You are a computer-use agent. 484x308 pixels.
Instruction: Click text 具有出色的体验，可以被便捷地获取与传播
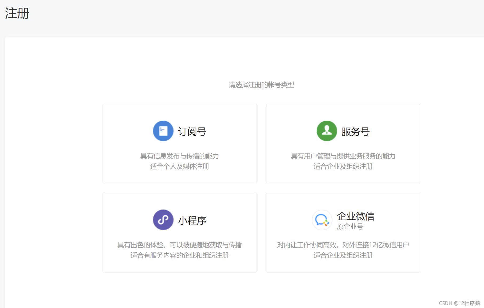coord(180,245)
